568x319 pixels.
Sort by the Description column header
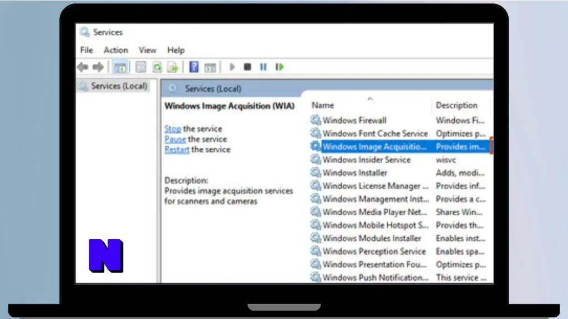click(457, 105)
